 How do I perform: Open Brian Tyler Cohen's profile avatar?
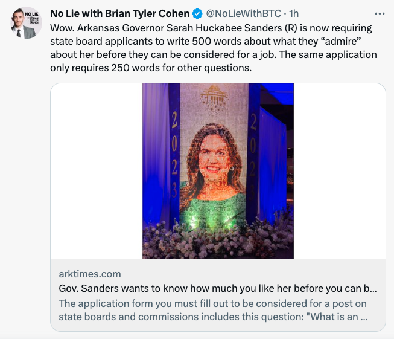[26, 23]
